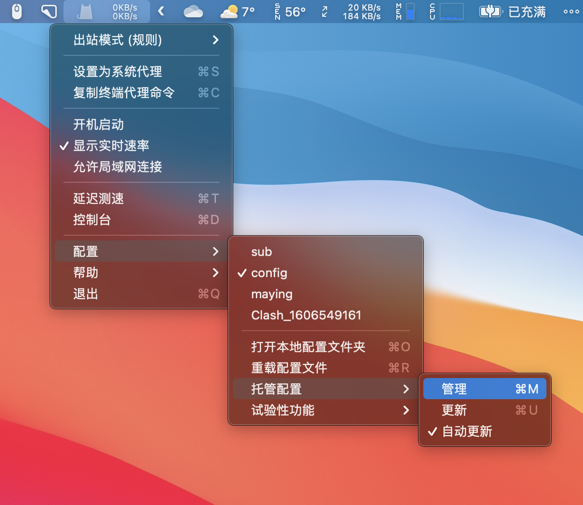Click the ClashX cat icon in menu bar
Screen dimensions: 583x505
(x=85, y=12)
